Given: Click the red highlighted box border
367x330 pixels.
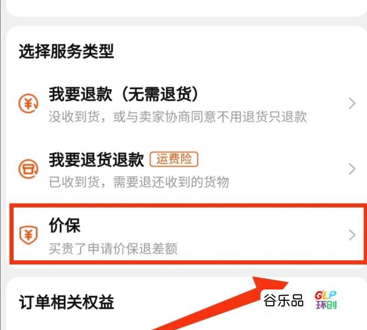Looking at the screenshot, I should click(x=188, y=205).
